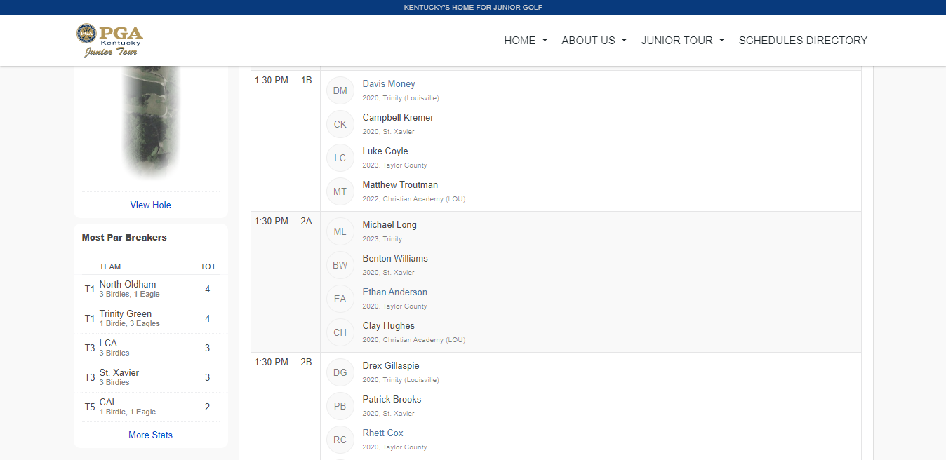946x460 pixels.
Task: Click the DG avatar for Drex Gillaspie
Action: [x=340, y=372]
